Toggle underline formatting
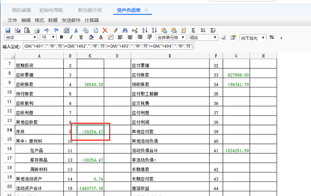 coord(81,38)
